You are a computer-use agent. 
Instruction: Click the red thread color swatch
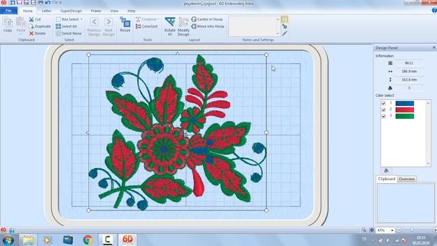coord(405,110)
